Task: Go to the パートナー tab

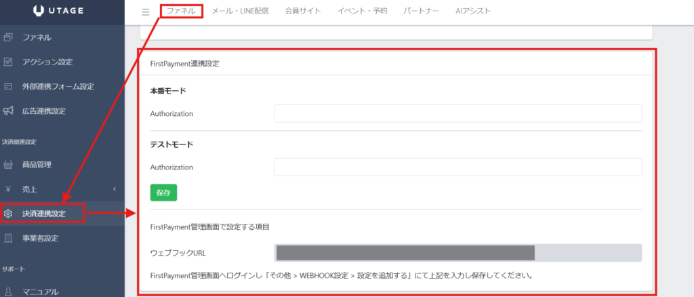Action: pos(421,12)
